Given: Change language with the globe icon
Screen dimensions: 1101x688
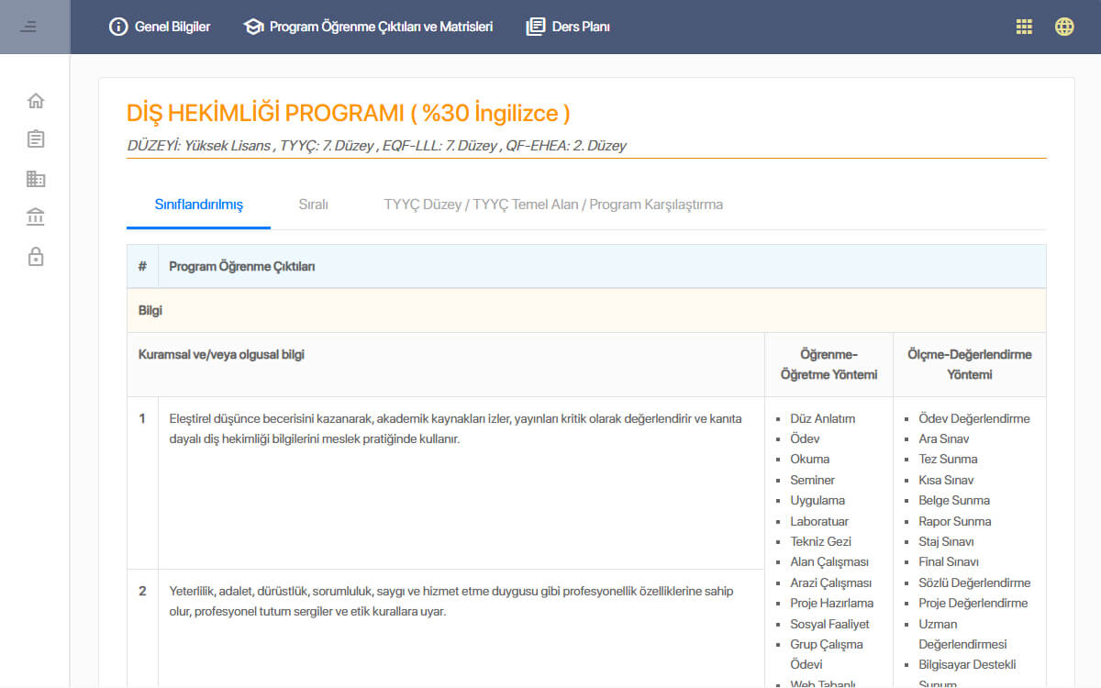Looking at the screenshot, I should point(1064,27).
